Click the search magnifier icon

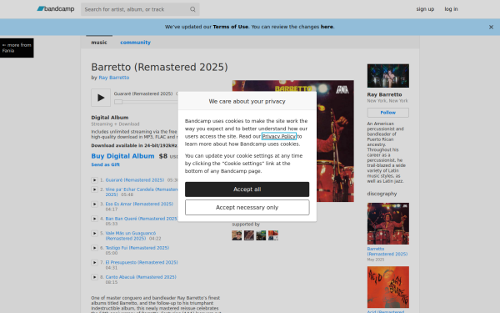192,9
